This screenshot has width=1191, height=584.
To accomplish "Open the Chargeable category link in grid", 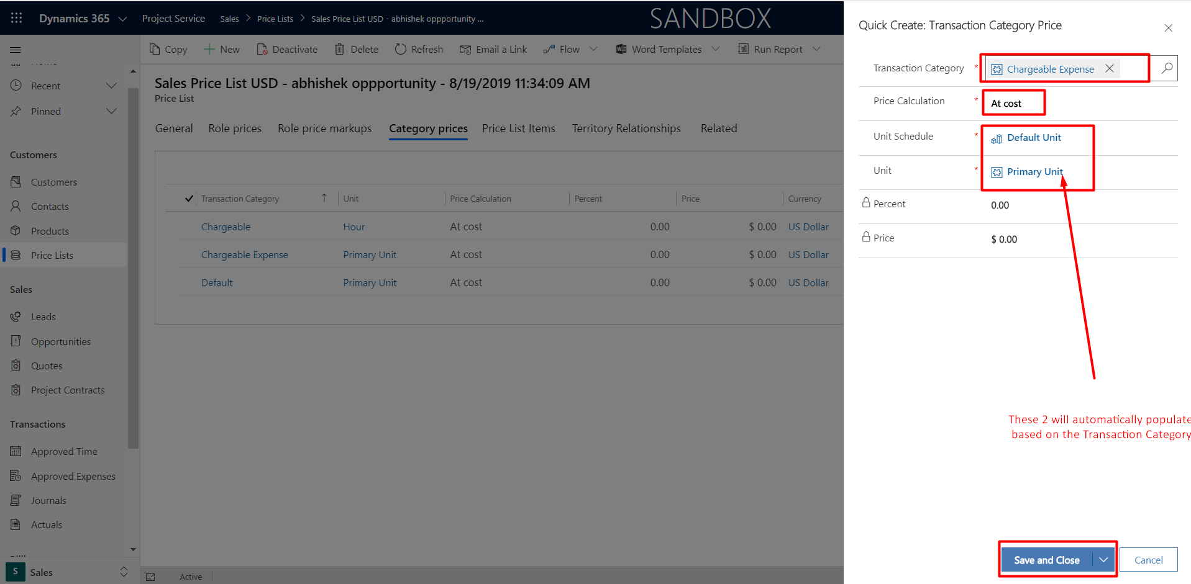I will (x=226, y=227).
